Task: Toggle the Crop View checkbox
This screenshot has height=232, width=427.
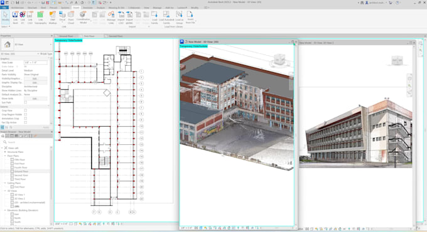Action: [x=26, y=111]
